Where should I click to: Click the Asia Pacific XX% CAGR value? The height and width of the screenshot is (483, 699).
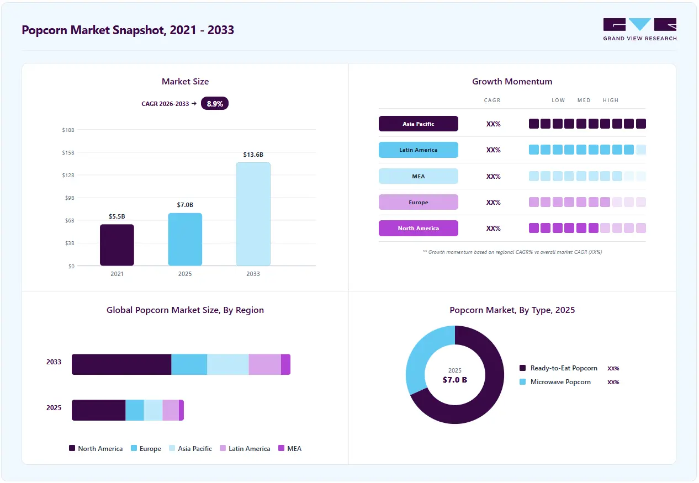tap(493, 124)
